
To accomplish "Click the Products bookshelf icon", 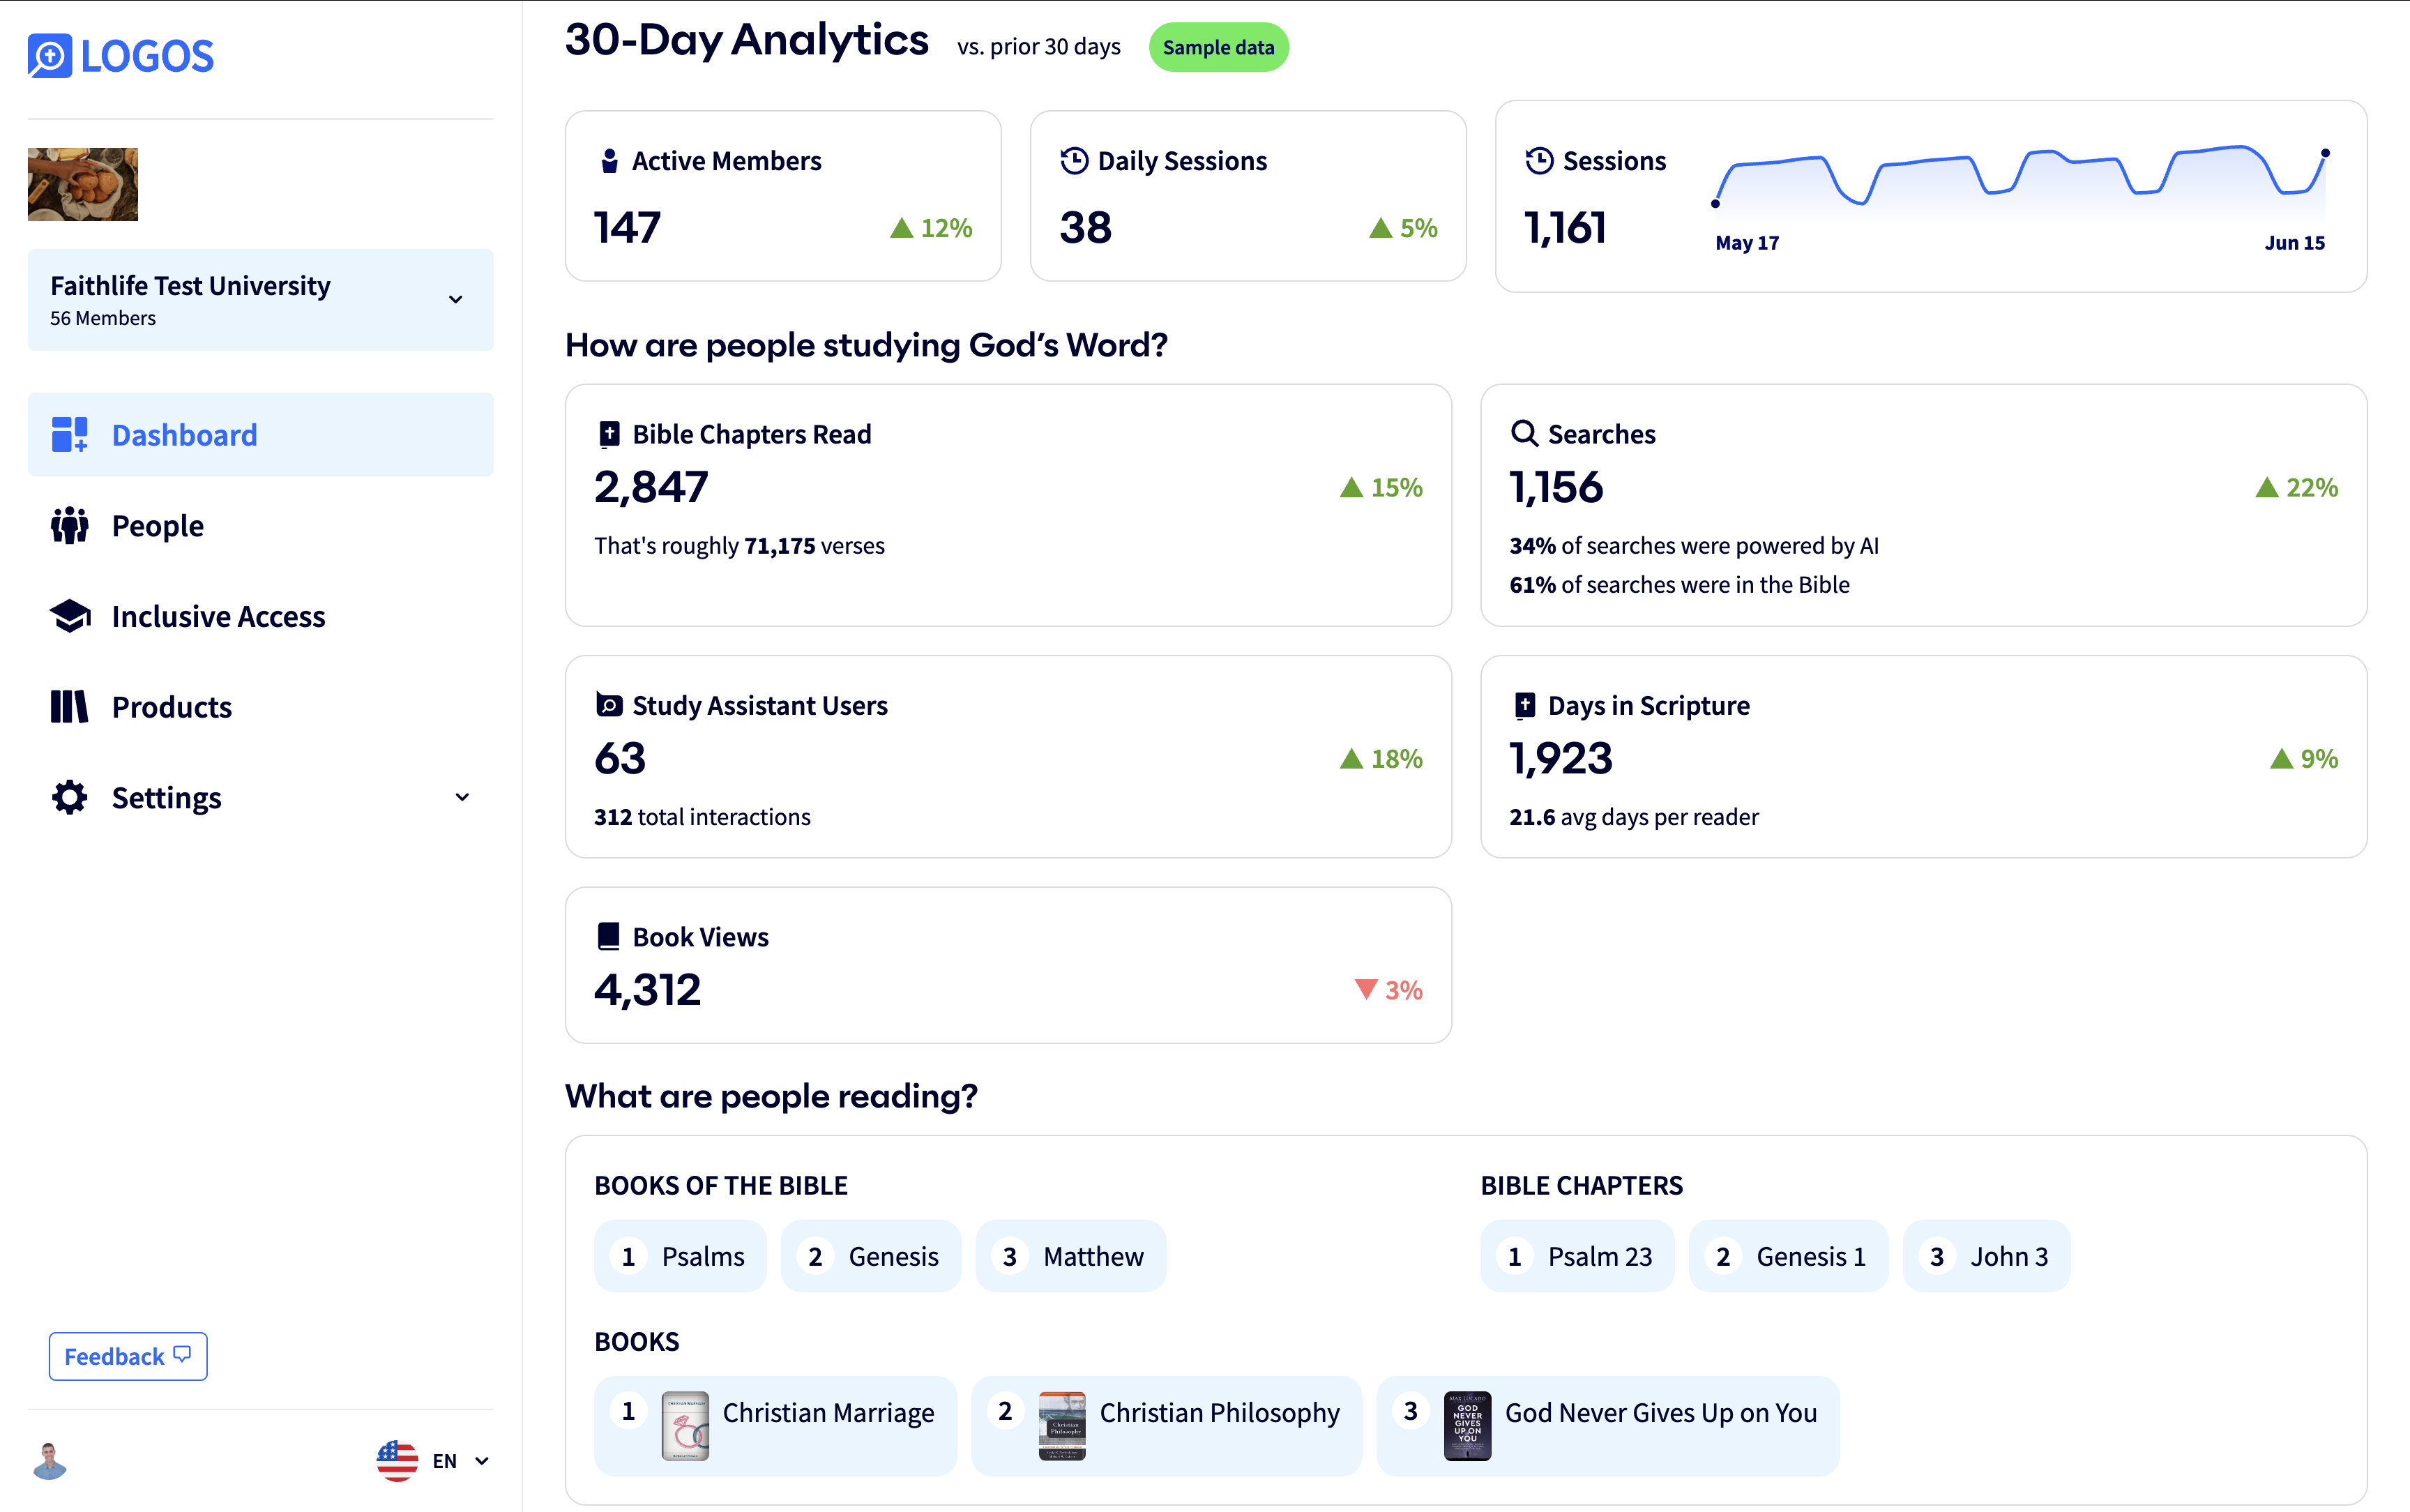I will pos(69,707).
